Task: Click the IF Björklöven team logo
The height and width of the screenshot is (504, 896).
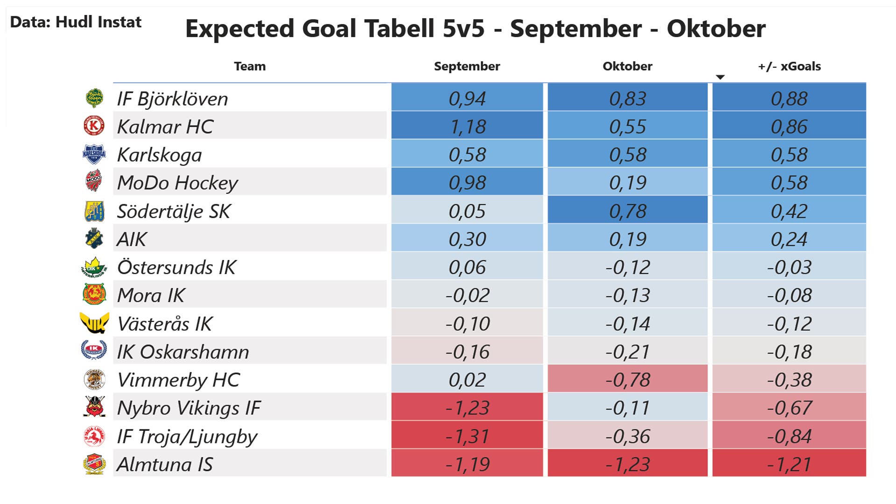Action: tap(94, 98)
